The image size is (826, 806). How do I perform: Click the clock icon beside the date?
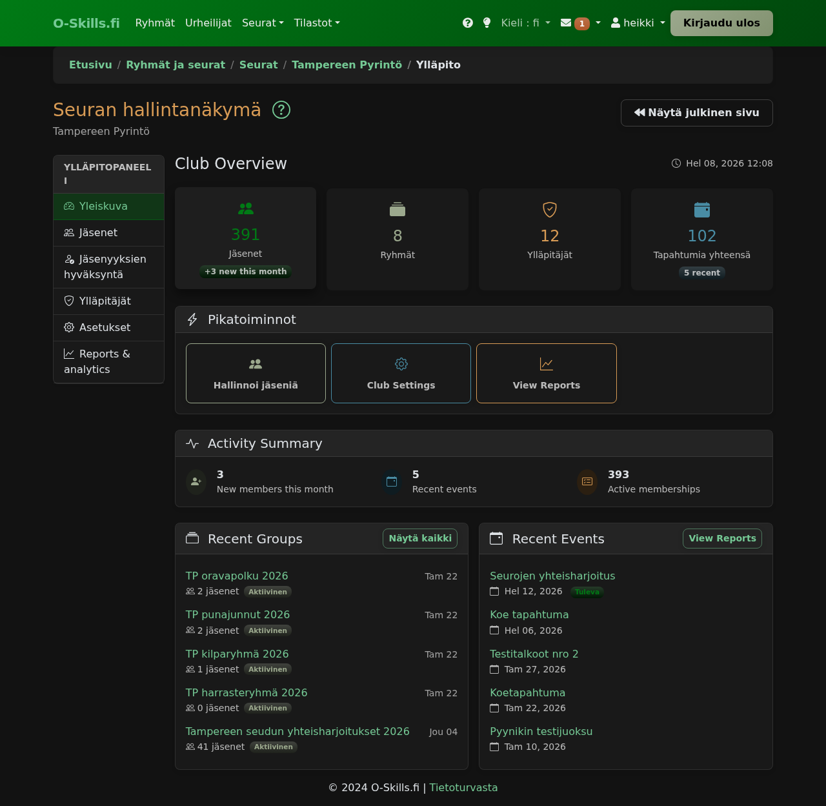click(x=677, y=163)
